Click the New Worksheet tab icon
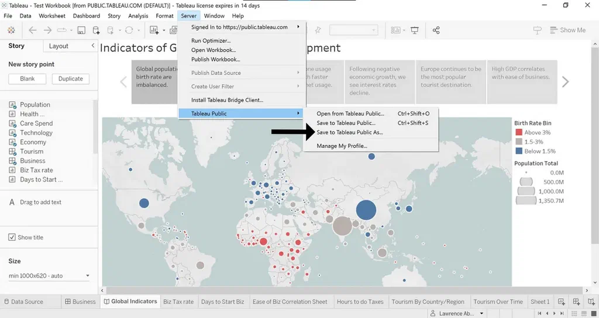 (x=561, y=302)
